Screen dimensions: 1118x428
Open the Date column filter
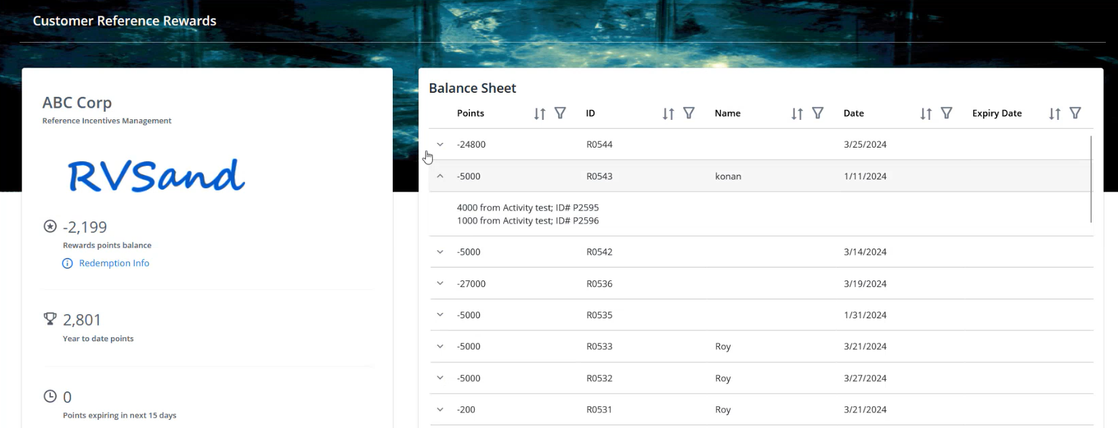pyautogui.click(x=947, y=113)
